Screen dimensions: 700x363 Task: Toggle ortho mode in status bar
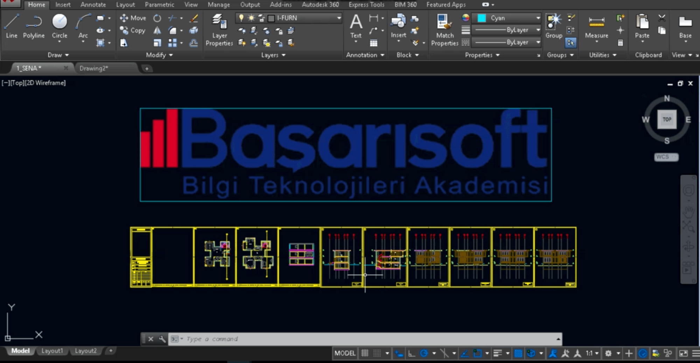point(412,353)
